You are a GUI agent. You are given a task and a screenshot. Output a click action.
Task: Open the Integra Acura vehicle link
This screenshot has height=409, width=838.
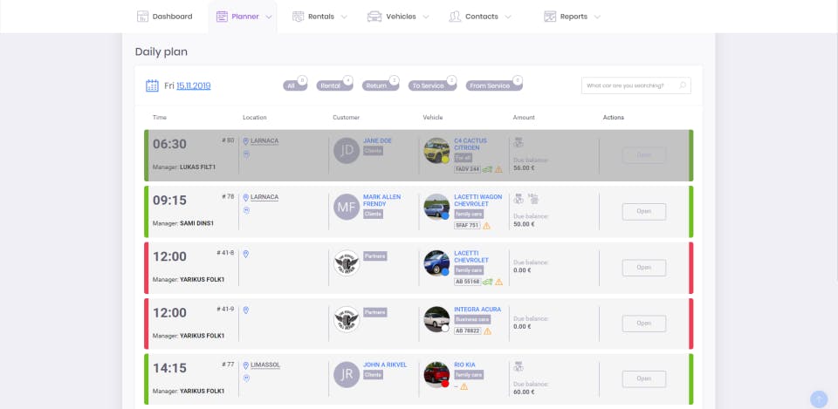[x=477, y=310]
